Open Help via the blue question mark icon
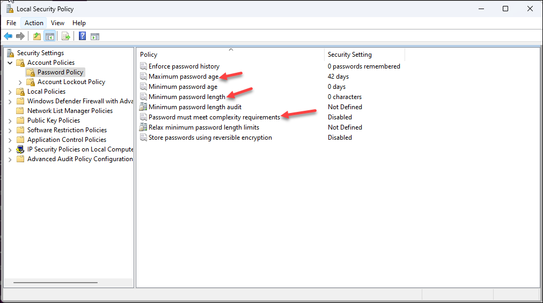 (x=82, y=36)
